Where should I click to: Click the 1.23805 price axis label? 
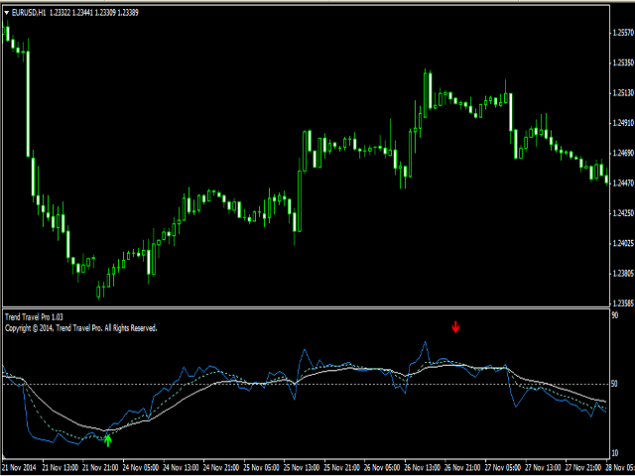(622, 274)
